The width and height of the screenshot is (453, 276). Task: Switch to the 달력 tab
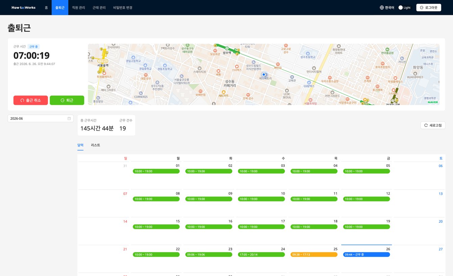(80, 145)
